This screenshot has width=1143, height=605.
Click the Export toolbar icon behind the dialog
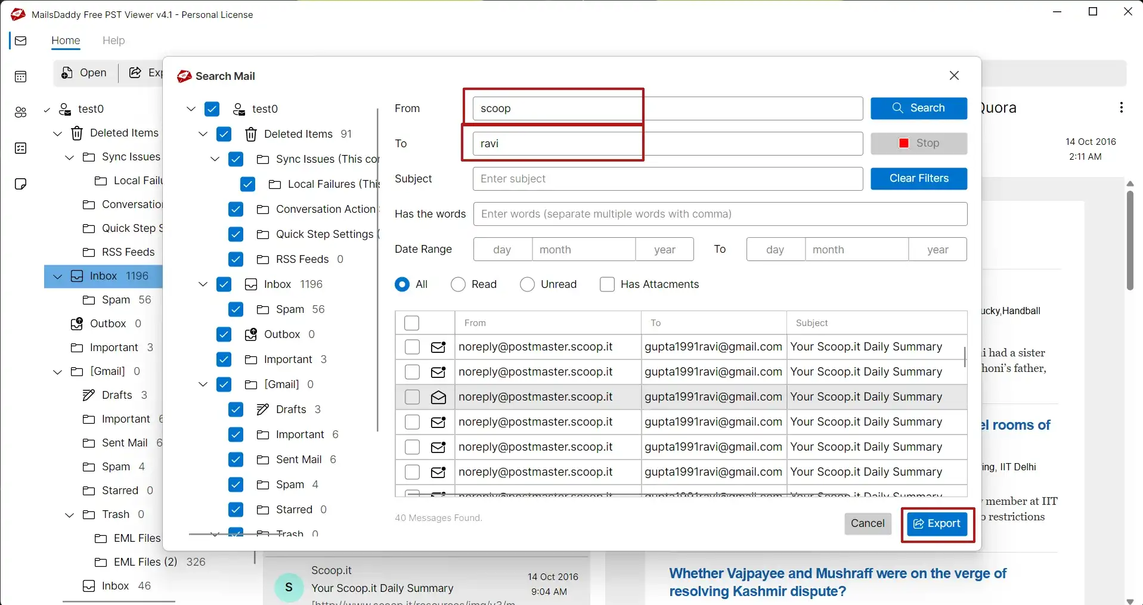[x=135, y=73]
